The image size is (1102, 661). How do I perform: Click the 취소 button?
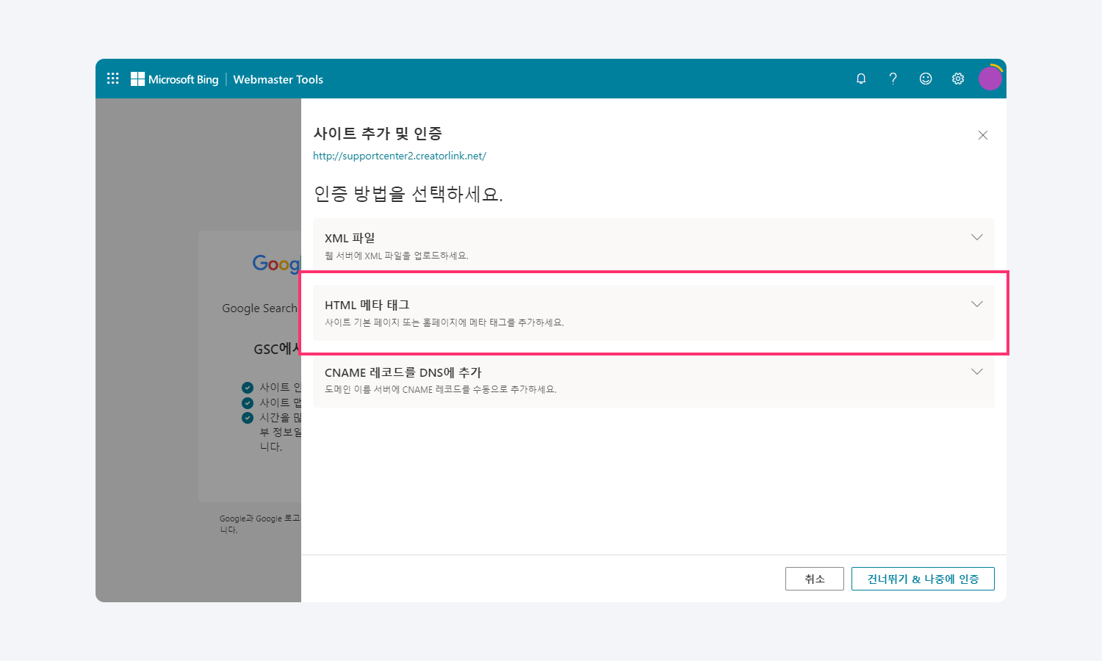814,579
